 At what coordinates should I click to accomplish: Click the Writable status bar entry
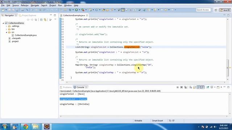[x=138, y=121]
